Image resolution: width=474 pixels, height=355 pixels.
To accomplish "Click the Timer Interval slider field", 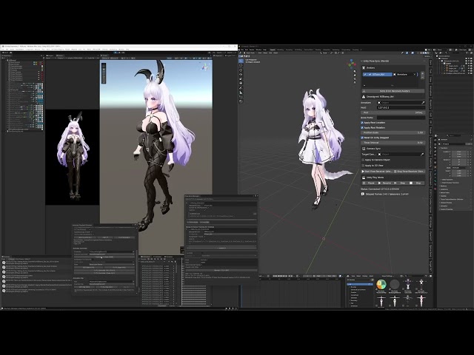I will click(x=393, y=143).
